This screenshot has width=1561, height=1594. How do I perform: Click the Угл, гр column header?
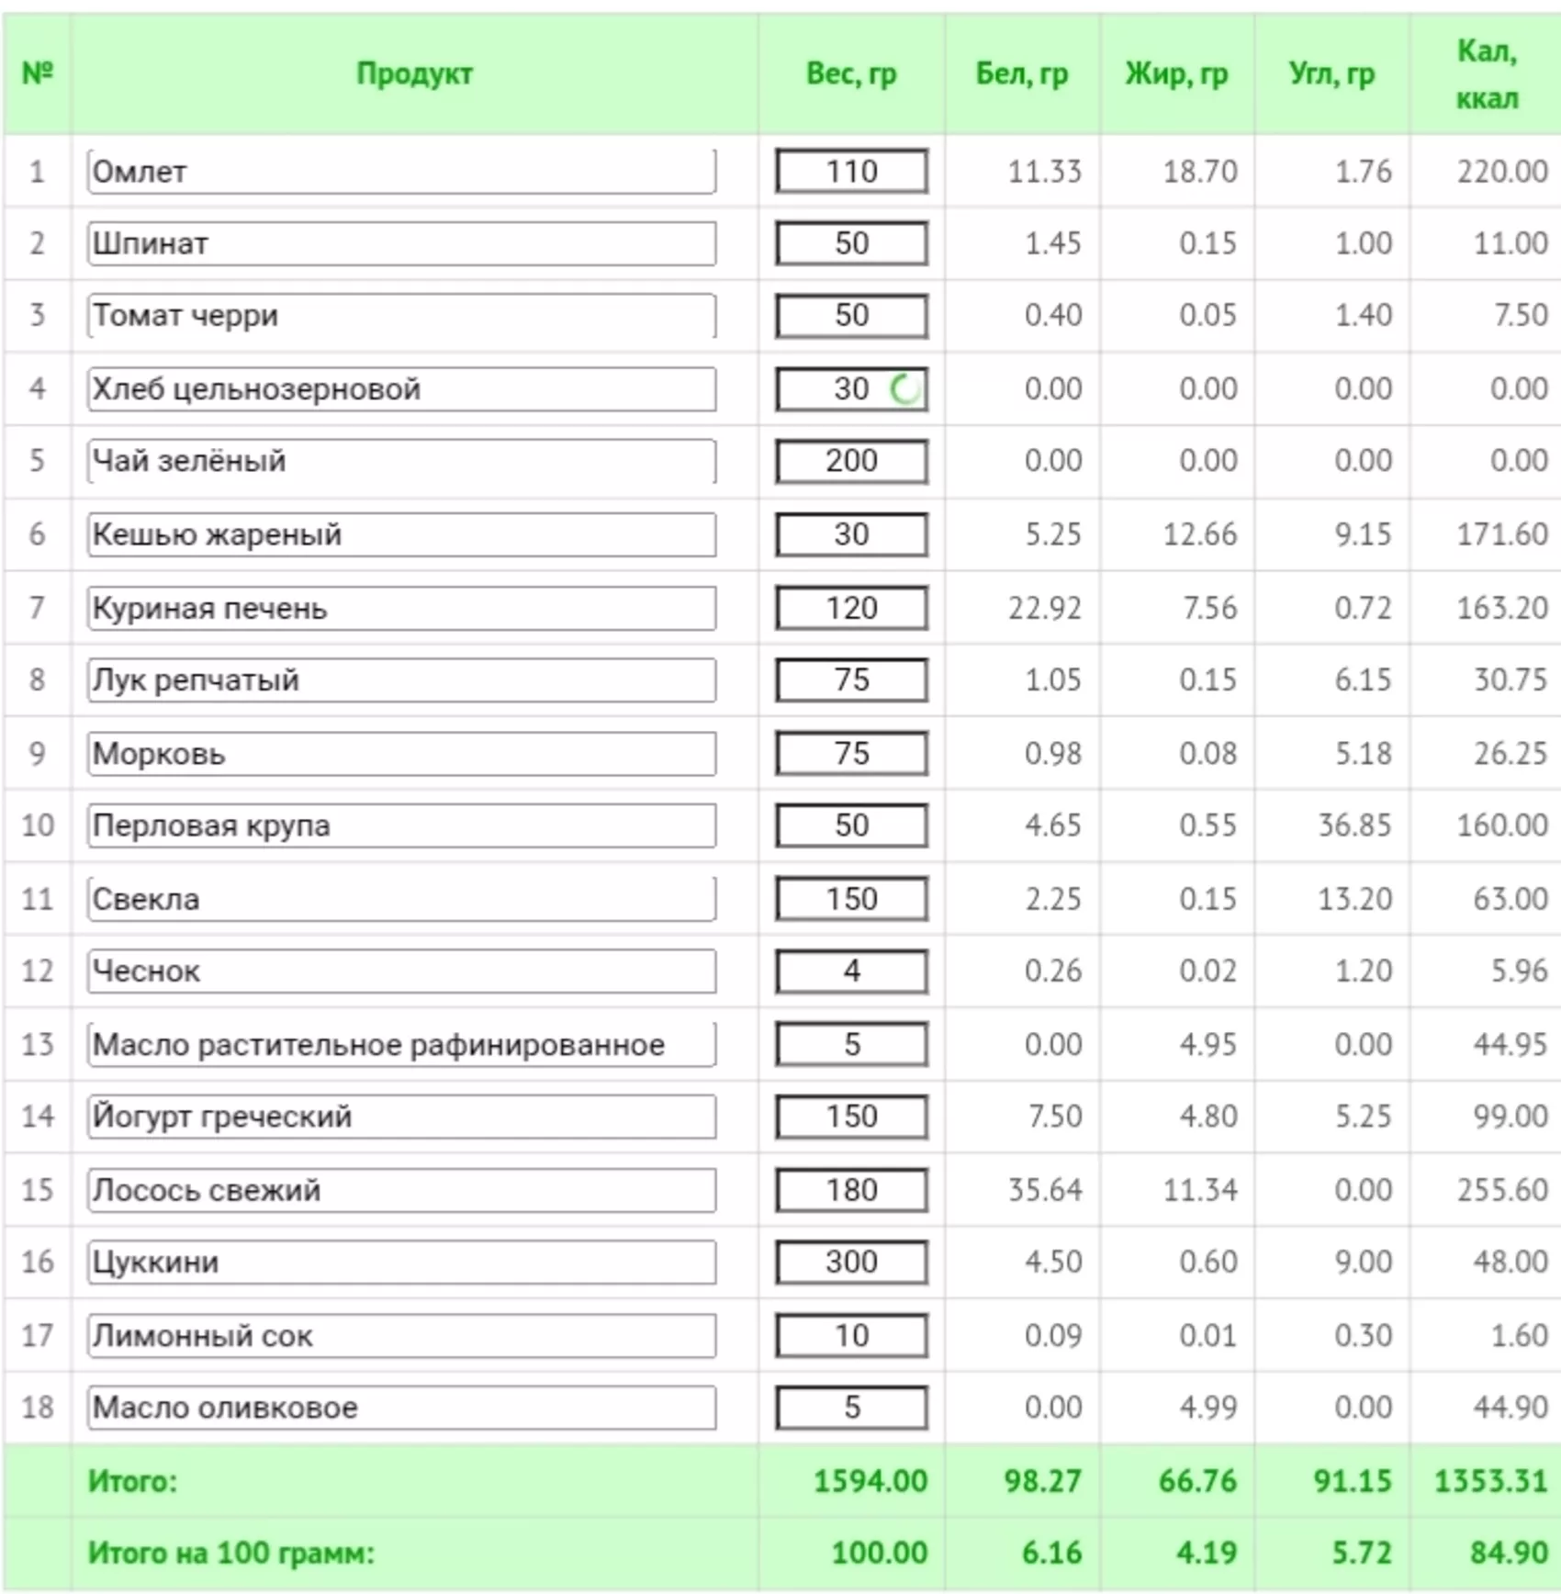click(1331, 73)
